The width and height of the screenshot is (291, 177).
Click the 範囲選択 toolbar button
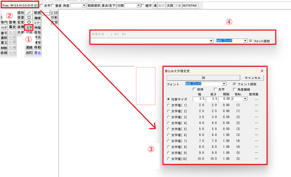click(x=96, y=5)
